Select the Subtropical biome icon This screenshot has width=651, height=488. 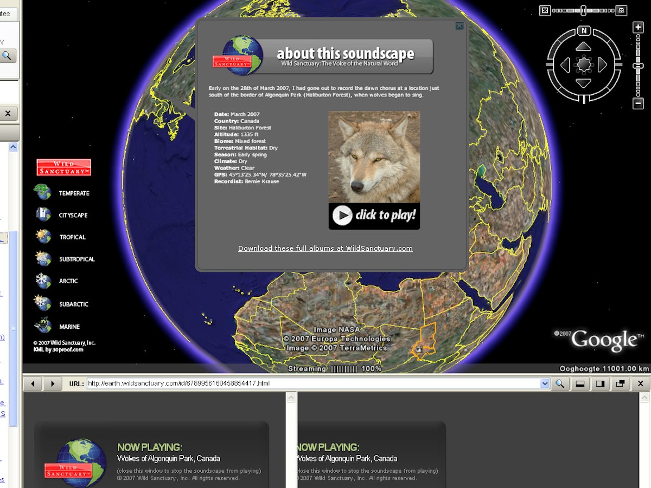[x=42, y=259]
